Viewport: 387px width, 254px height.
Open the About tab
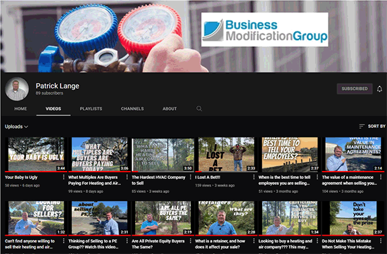point(169,109)
